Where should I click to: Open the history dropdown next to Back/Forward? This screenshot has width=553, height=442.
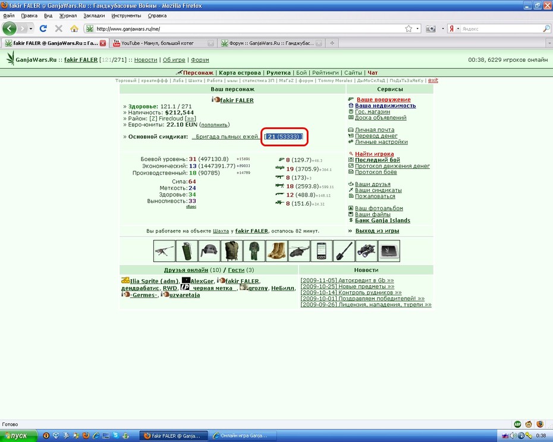point(31,29)
